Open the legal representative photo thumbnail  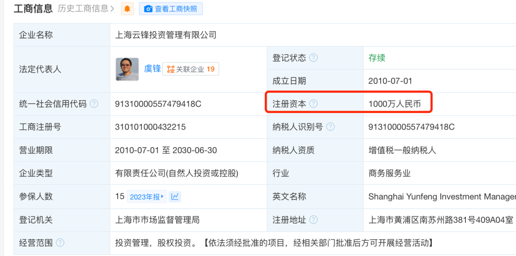coord(127,69)
